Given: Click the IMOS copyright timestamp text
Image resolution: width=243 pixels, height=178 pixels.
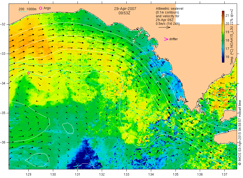Looking at the screenshot, I should (x=239, y=132).
